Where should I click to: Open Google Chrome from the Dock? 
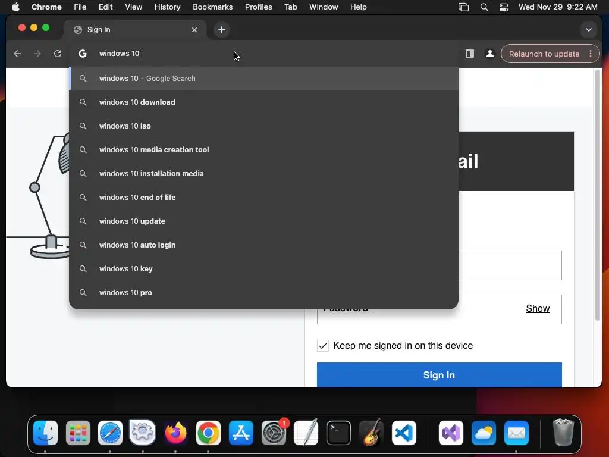click(208, 433)
